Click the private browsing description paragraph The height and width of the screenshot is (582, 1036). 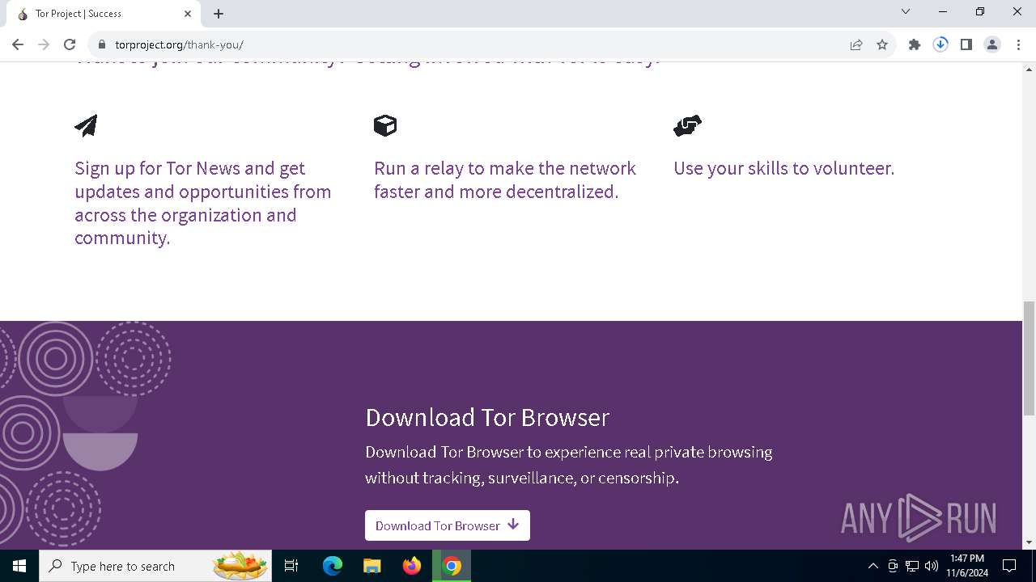click(569, 465)
